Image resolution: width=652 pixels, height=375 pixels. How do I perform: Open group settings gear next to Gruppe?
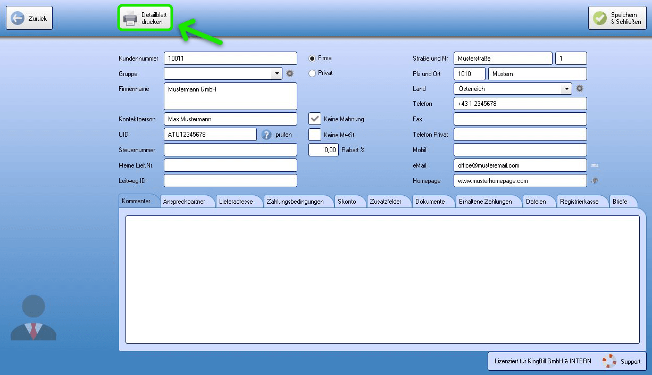[x=290, y=73]
